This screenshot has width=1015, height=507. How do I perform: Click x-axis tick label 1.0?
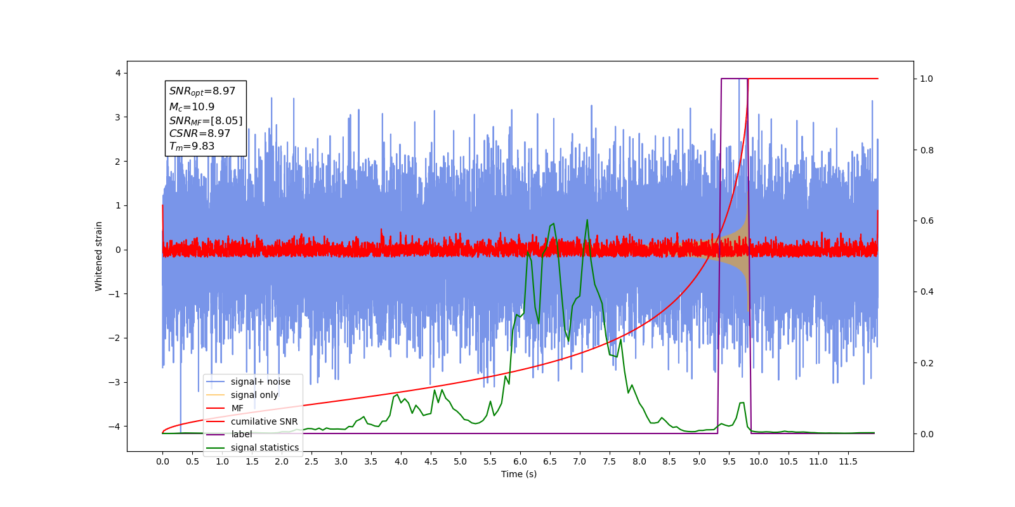point(222,461)
